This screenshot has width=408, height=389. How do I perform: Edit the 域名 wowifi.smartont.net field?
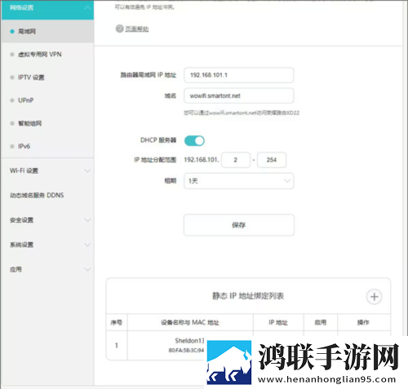point(239,95)
